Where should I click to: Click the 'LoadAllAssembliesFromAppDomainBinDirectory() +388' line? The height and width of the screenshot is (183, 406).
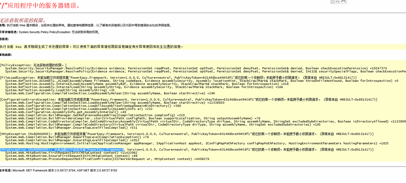[93, 106]
